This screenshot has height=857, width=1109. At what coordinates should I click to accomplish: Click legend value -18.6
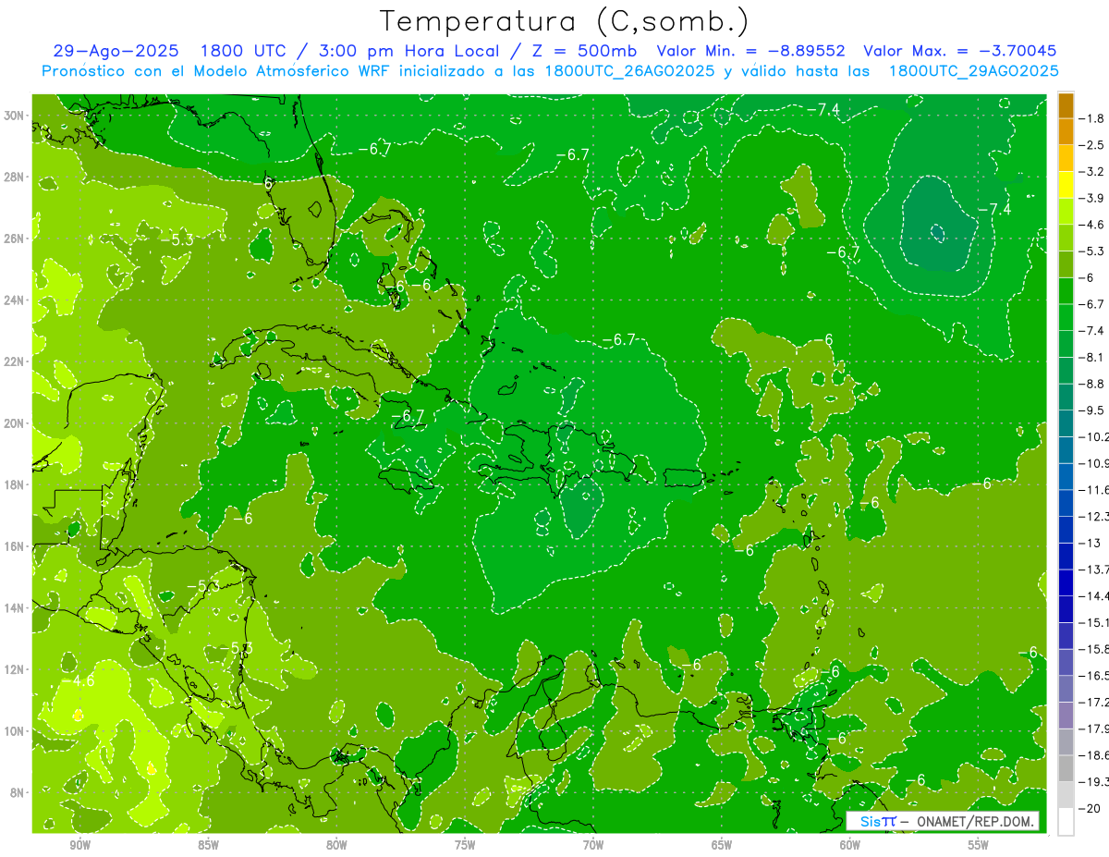pos(1094,755)
